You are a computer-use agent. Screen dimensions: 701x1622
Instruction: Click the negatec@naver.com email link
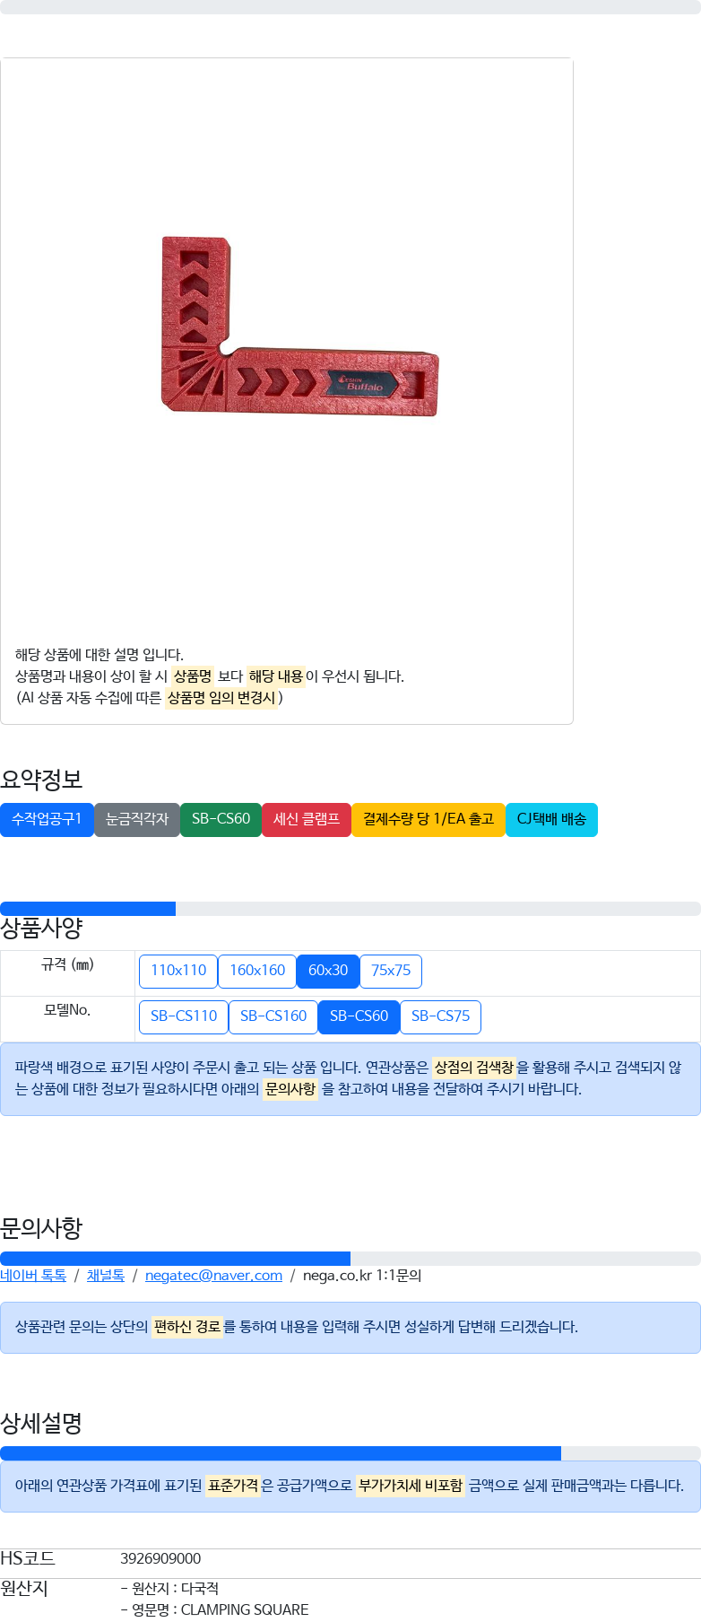coord(213,1276)
